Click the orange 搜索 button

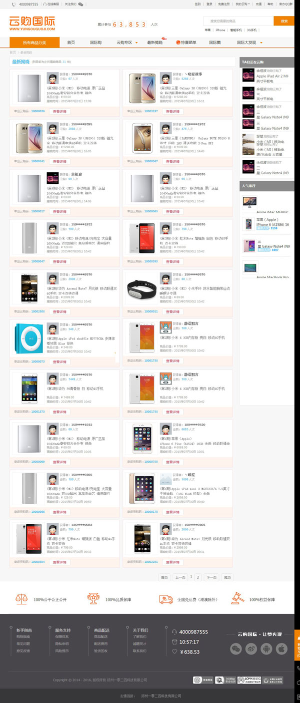pos(284,21)
